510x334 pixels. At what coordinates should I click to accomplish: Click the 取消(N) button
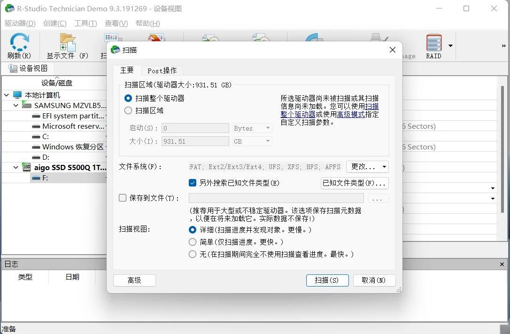pyautogui.click(x=374, y=280)
